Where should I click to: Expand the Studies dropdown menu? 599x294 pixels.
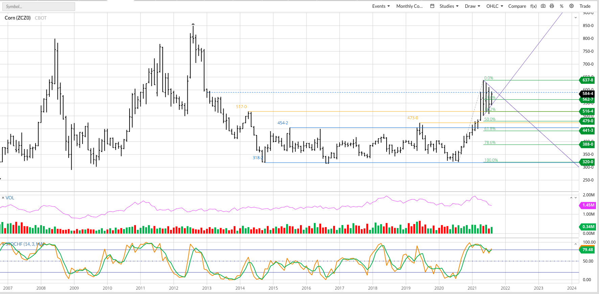click(449, 6)
